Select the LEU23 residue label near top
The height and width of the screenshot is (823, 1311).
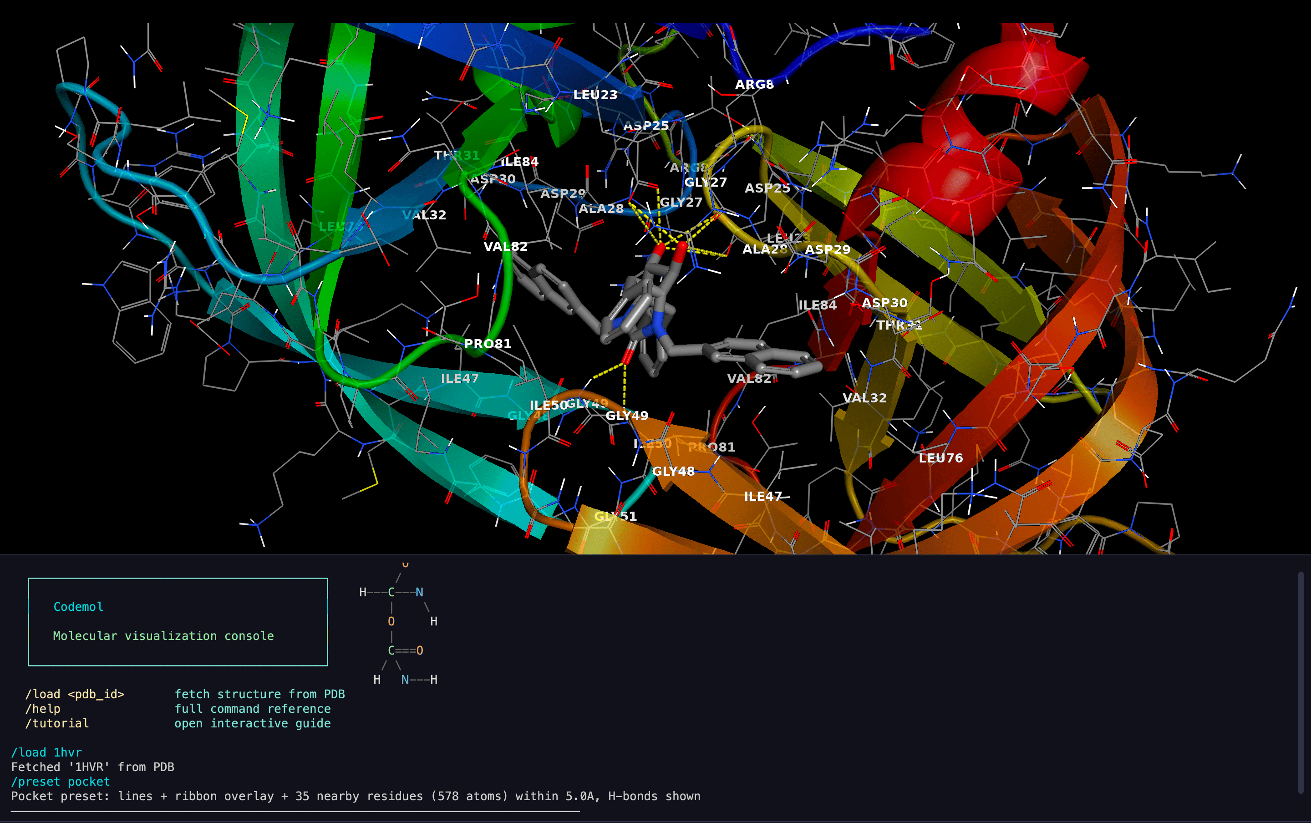(595, 95)
